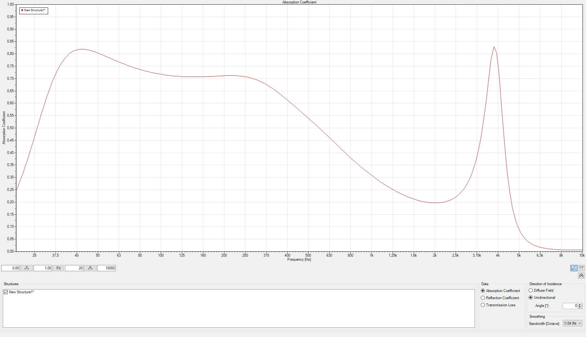Click the Y-axis maximum field showing 1,00
This screenshot has height=337, width=586.
coord(43,268)
